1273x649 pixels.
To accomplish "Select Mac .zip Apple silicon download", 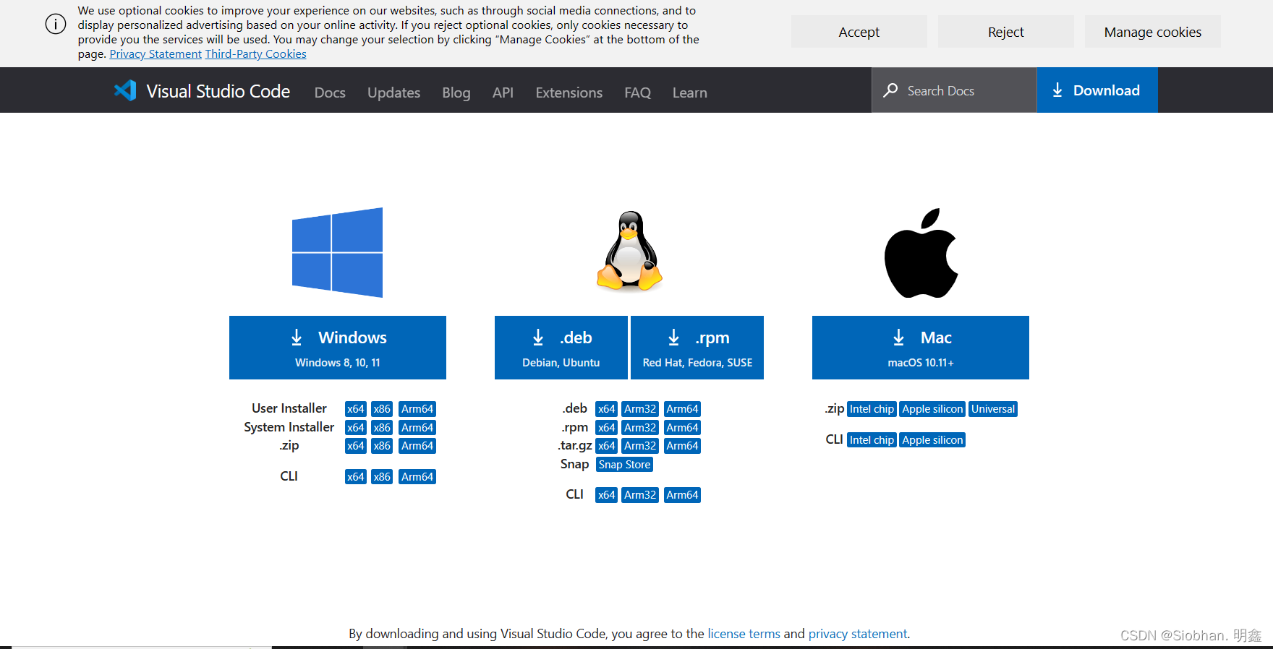I will 933,409.
